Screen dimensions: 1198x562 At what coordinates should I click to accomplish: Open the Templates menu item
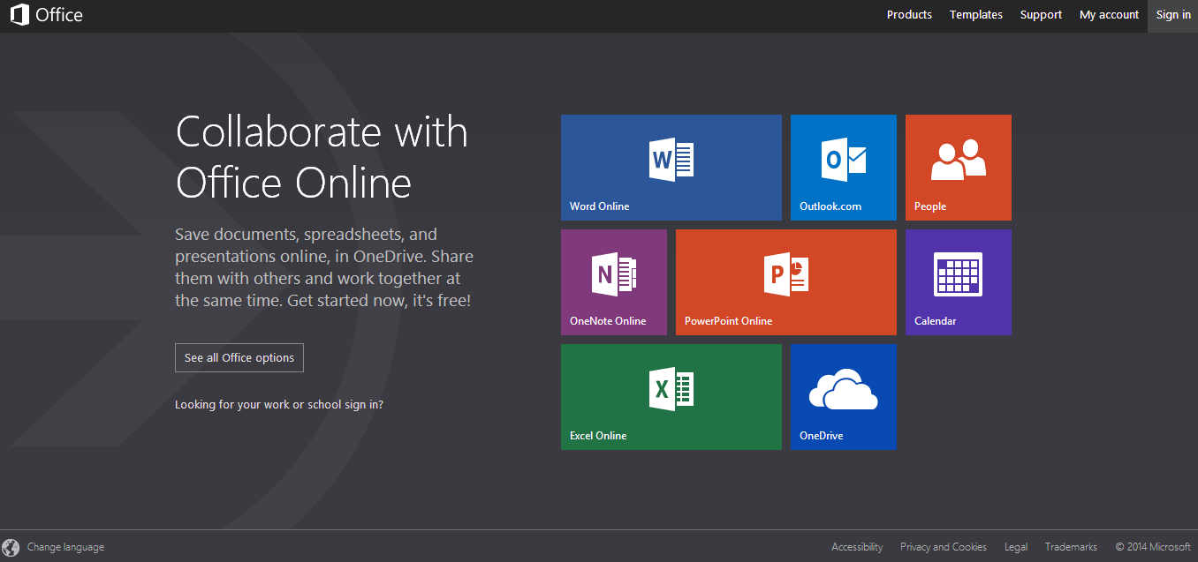coord(976,15)
